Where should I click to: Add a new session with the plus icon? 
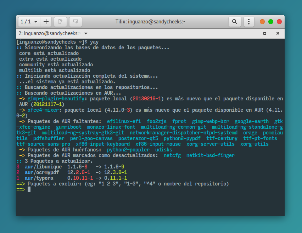[x=46, y=21]
